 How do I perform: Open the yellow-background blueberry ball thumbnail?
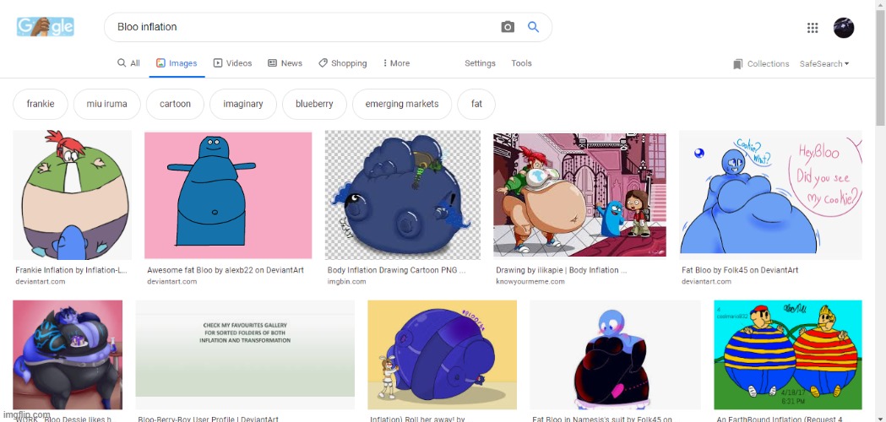442,354
